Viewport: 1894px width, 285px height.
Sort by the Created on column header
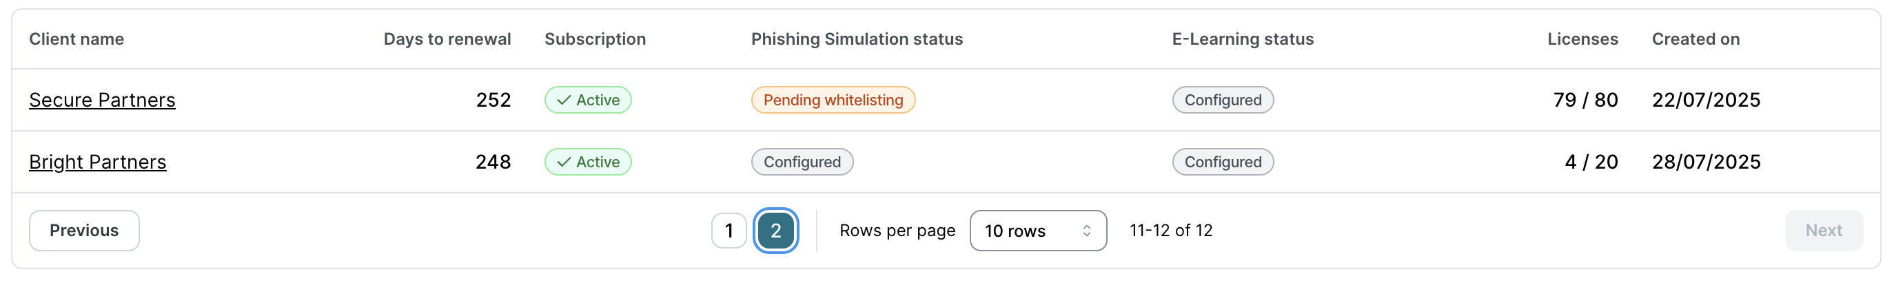coord(1695,39)
